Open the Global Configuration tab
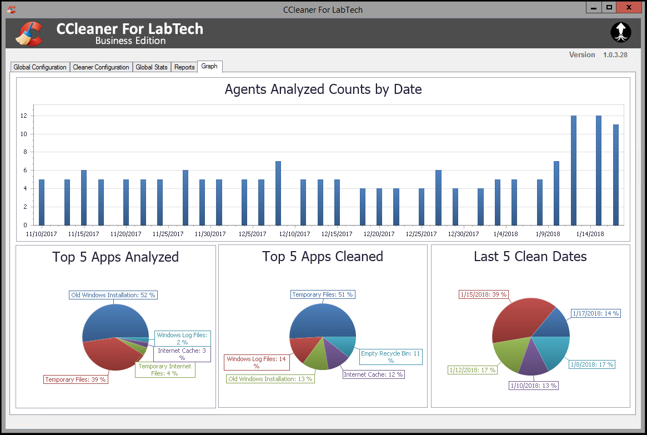Viewport: 647px width, 435px height. 39,67
